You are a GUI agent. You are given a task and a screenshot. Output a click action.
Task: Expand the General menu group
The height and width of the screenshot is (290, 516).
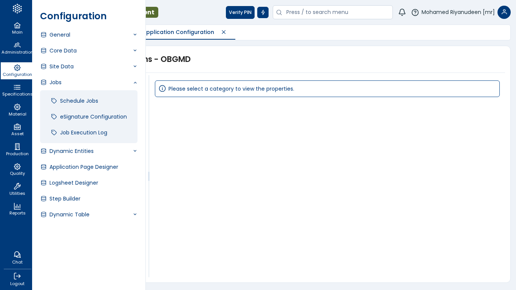(x=89, y=35)
